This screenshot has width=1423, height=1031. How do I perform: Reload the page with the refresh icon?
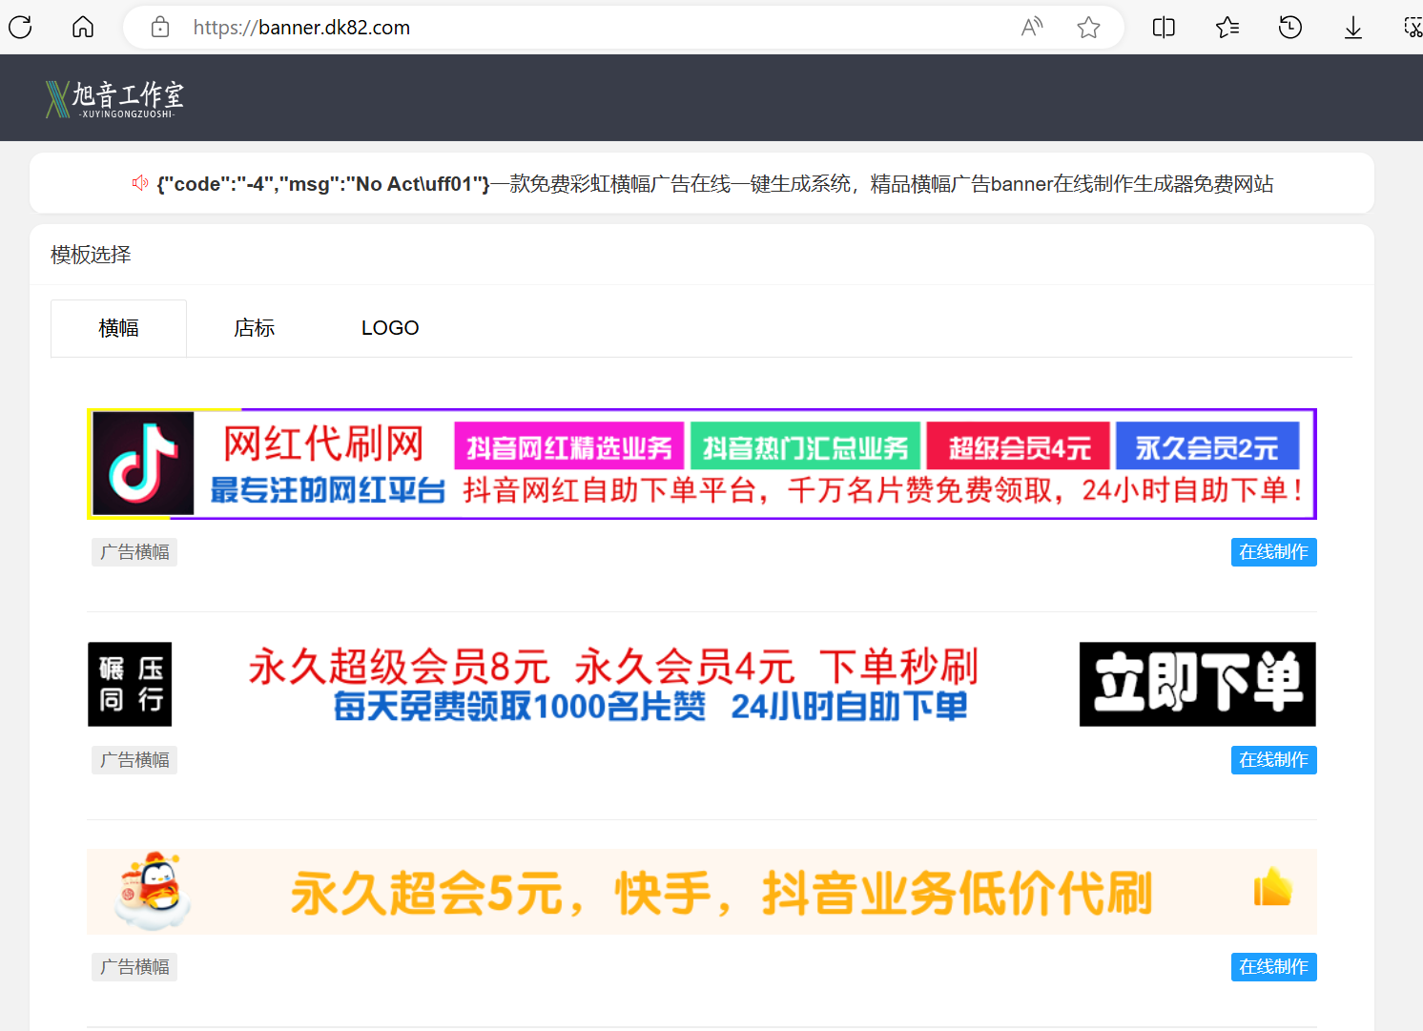pyautogui.click(x=20, y=27)
